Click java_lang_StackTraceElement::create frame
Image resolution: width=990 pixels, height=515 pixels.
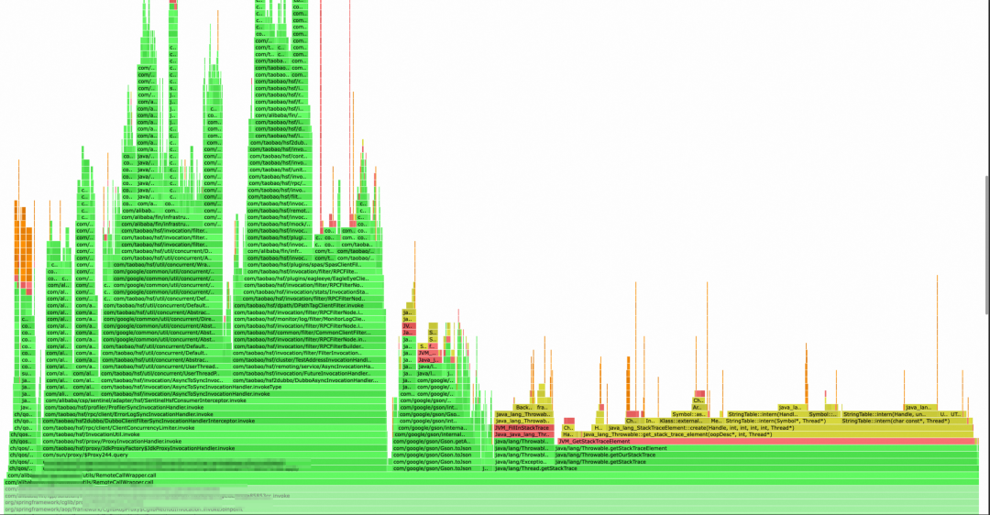click(x=790, y=428)
